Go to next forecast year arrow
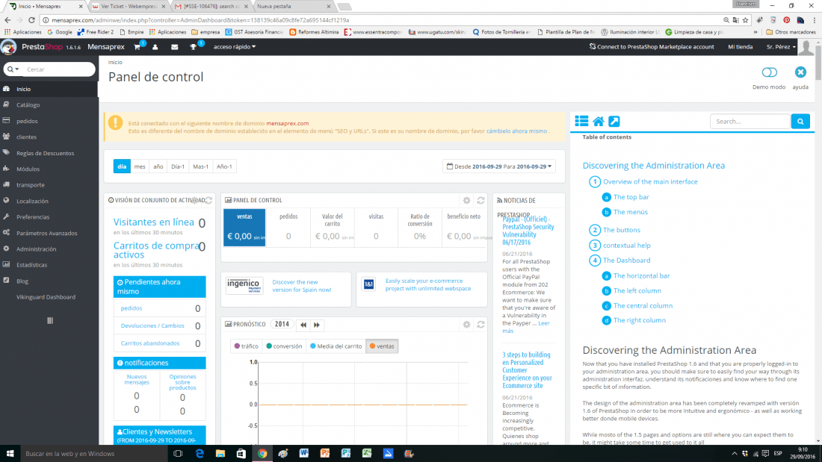 317,325
